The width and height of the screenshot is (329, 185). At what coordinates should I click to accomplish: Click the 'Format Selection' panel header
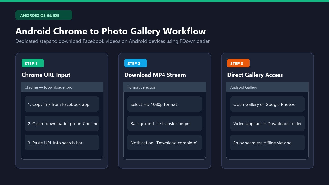164,87
